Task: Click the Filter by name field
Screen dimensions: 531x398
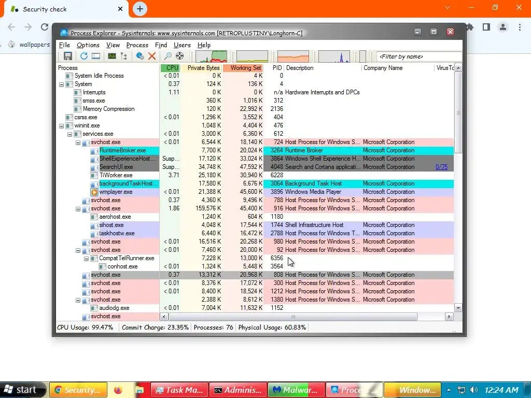Action: [x=419, y=56]
